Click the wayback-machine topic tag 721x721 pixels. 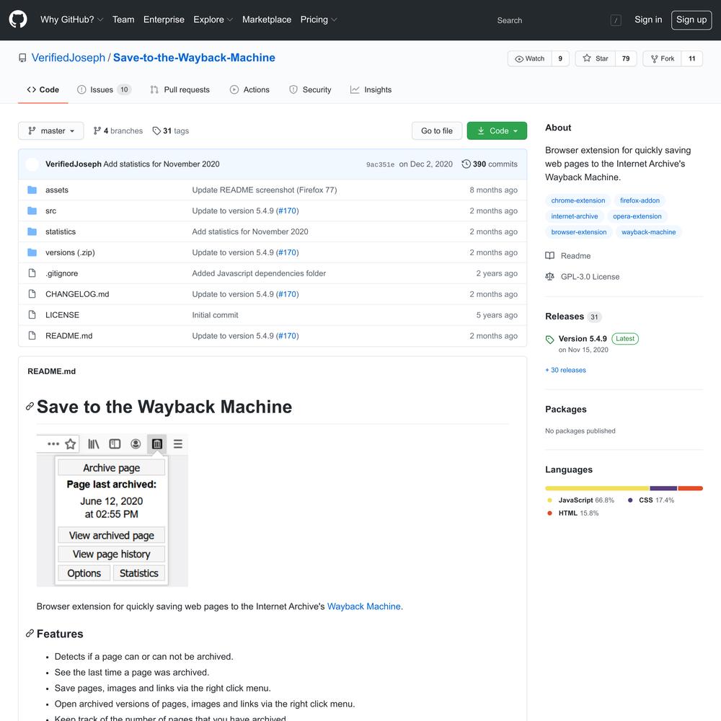[x=648, y=232]
